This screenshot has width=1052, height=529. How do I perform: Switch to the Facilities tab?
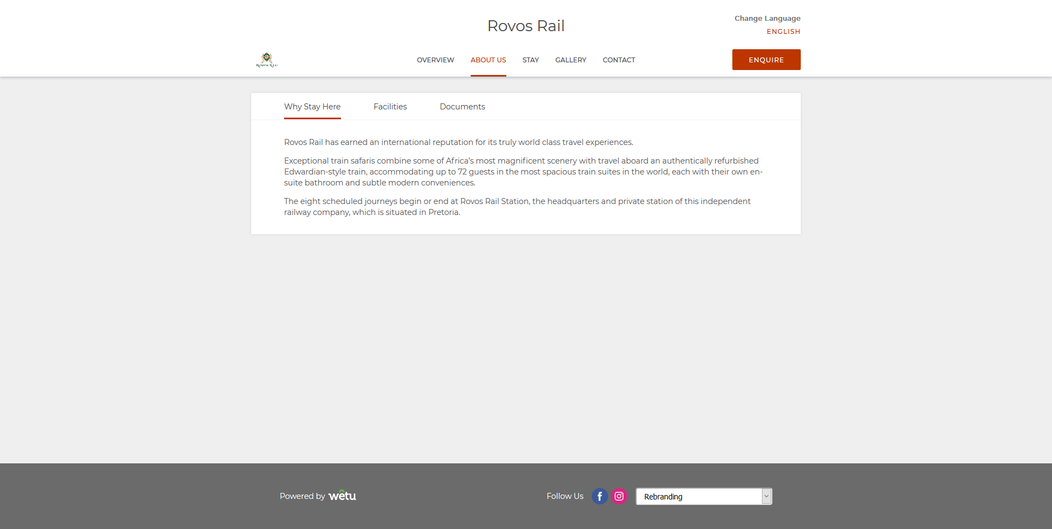click(390, 107)
